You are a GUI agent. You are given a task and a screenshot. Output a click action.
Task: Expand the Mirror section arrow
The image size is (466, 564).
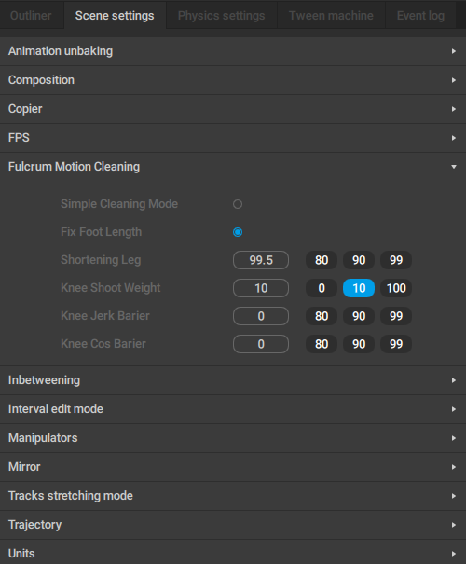pos(453,467)
